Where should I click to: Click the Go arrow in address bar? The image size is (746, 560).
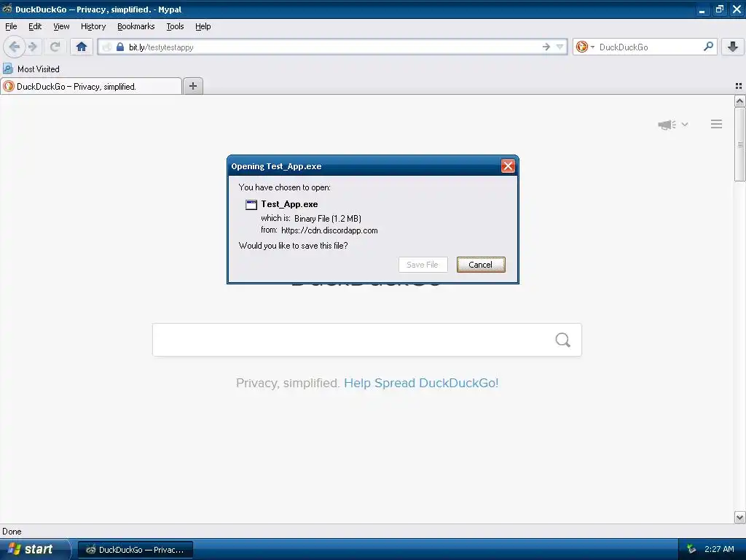tap(546, 47)
